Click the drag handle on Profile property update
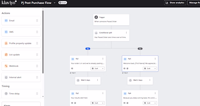The width and height of the screenshot is (200, 106). pyautogui.click(x=37, y=43)
